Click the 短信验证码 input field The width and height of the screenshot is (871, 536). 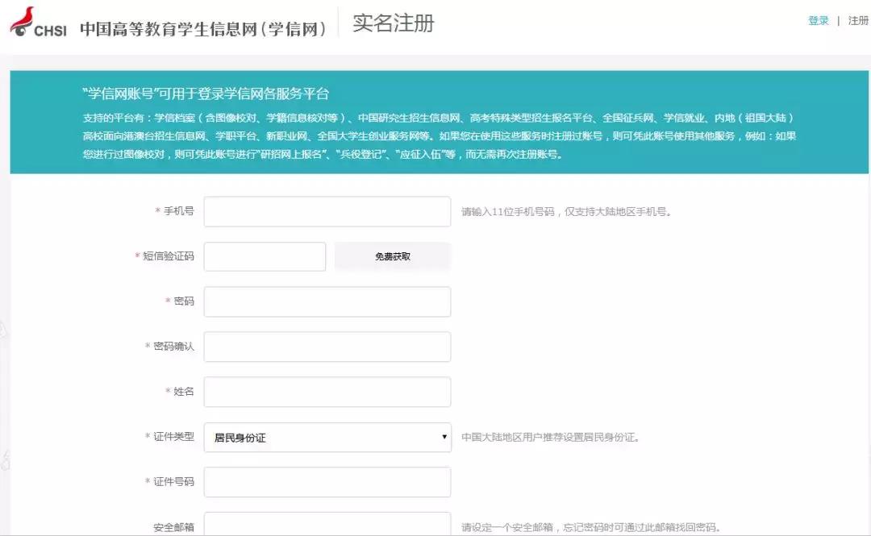point(265,256)
